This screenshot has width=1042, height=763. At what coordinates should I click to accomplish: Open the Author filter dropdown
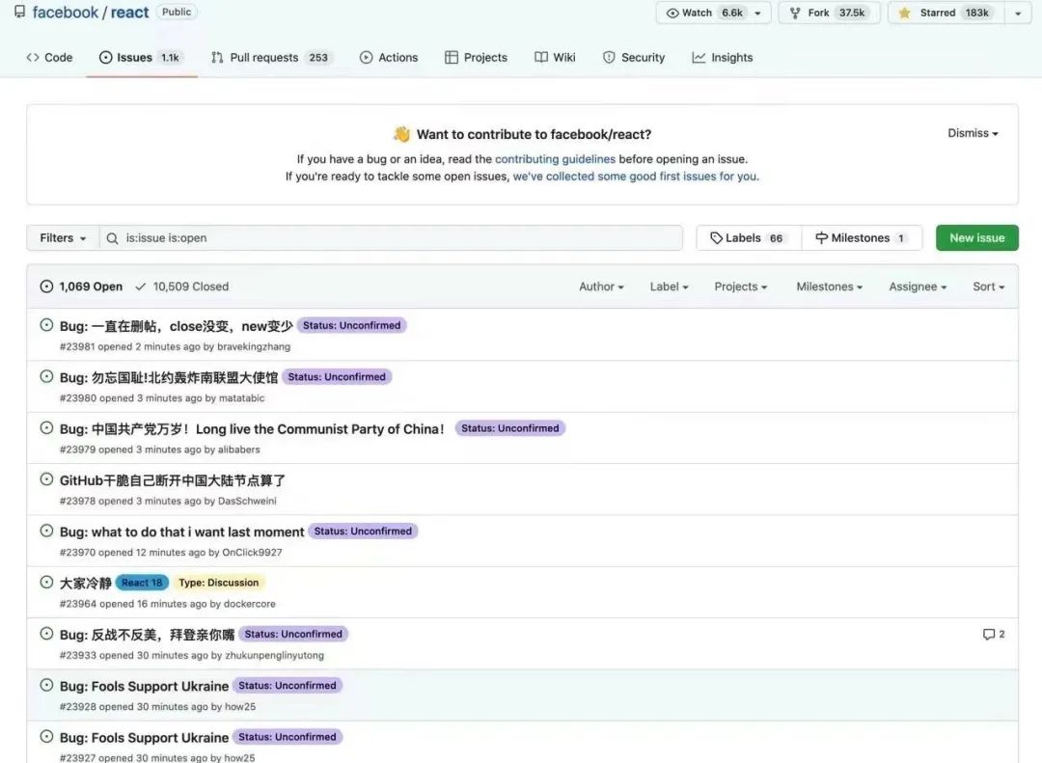click(601, 286)
